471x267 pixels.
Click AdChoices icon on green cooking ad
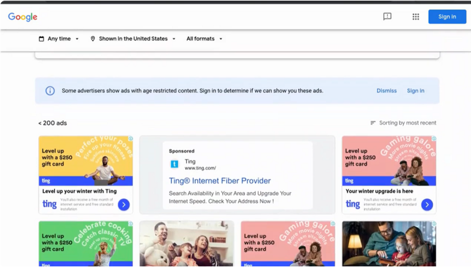(131, 224)
